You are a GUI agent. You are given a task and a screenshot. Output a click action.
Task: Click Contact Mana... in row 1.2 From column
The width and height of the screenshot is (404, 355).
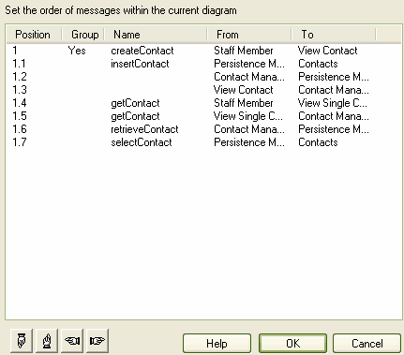coord(249,77)
